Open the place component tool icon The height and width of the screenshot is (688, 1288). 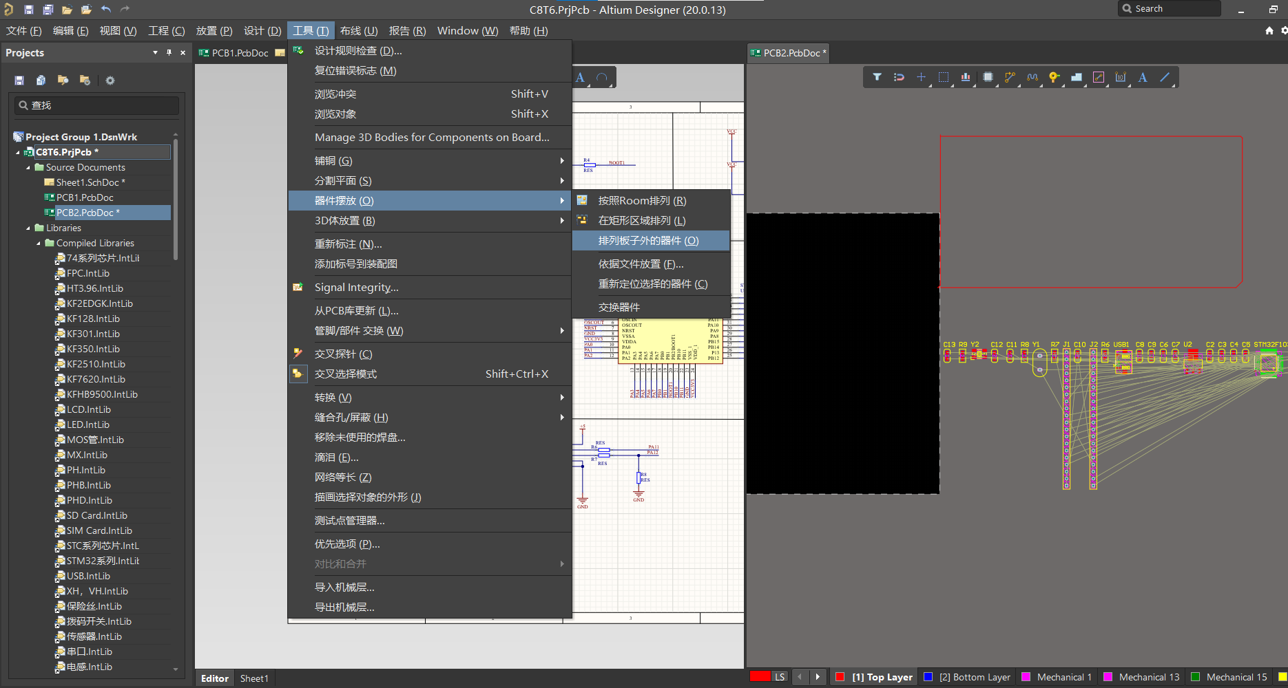tap(988, 77)
